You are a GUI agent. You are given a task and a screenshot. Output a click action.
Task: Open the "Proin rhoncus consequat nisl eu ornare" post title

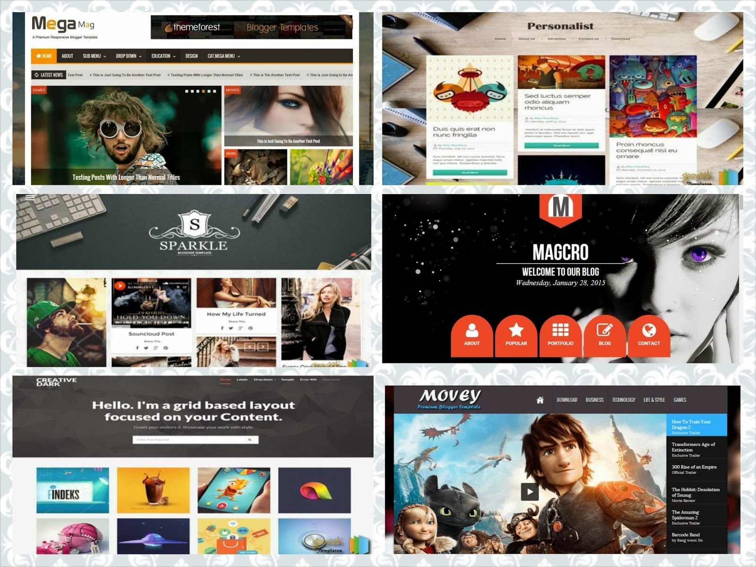click(646, 150)
